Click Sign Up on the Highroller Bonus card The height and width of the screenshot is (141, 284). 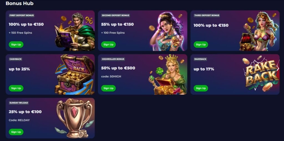click(x=108, y=88)
